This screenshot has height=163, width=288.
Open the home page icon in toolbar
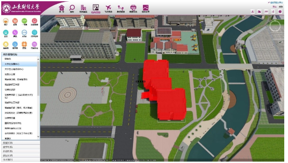pos(62,8)
